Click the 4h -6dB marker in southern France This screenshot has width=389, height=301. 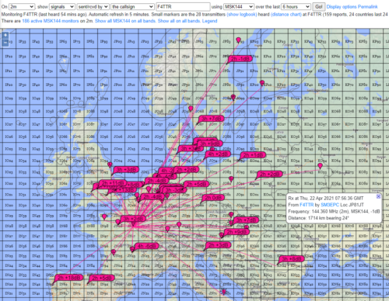145,246
